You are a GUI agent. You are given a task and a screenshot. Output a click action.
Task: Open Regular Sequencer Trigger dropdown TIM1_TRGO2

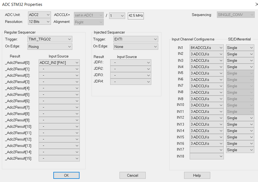tap(50, 39)
